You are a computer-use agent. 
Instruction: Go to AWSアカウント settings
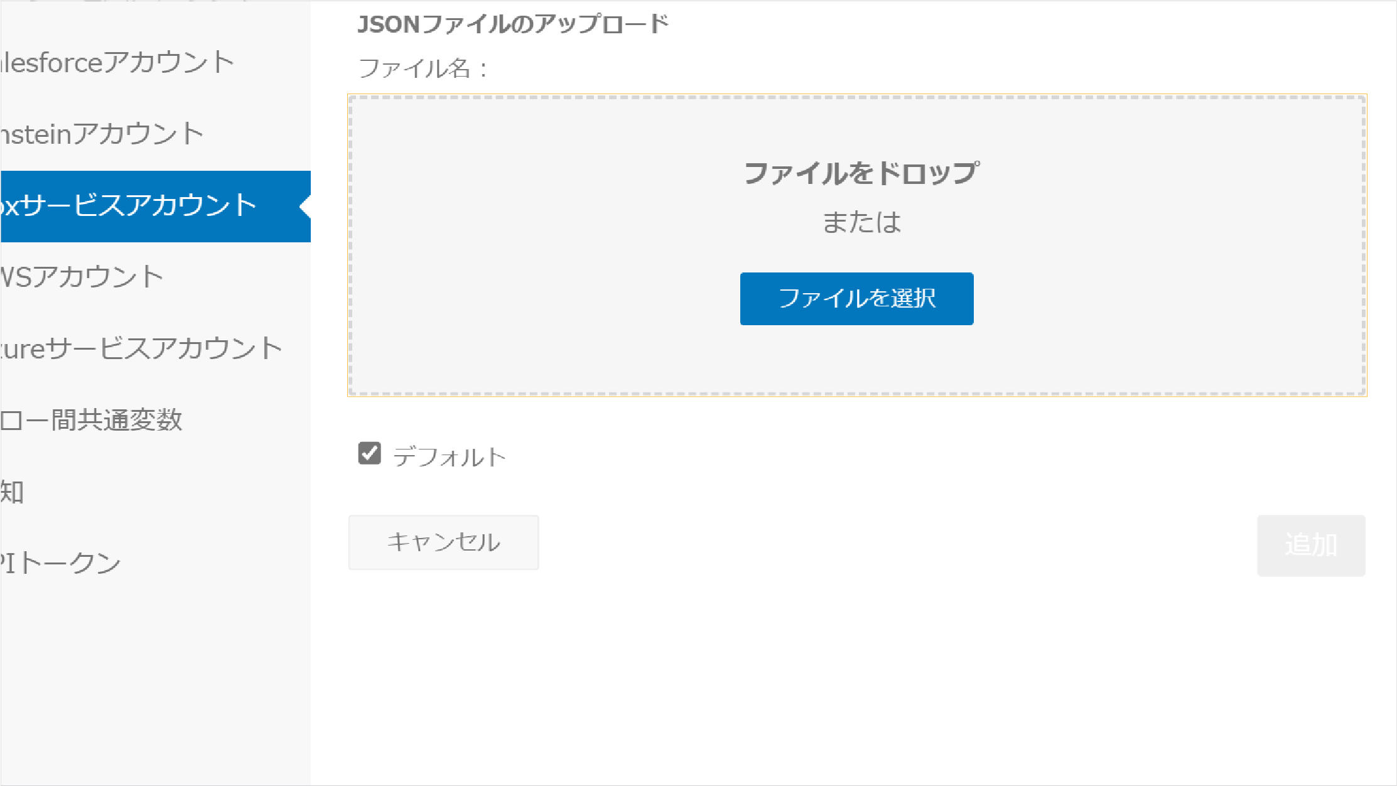155,277
